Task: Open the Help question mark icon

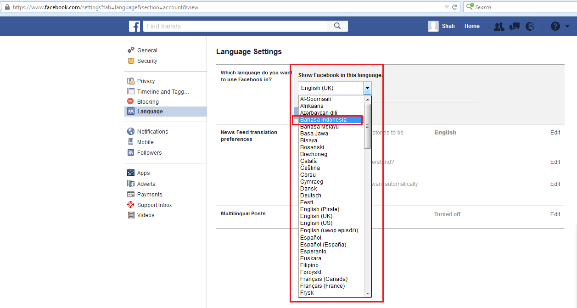Action: [x=555, y=27]
